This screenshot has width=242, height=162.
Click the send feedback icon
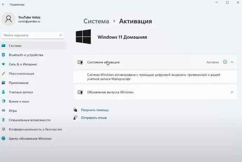pos(75,118)
